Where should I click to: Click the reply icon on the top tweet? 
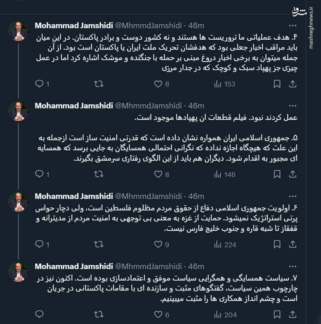39,83
